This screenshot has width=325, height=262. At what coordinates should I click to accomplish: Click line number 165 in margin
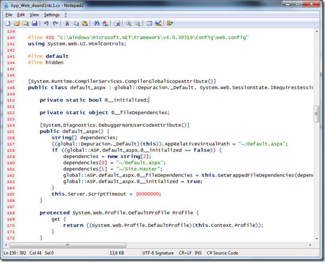point(11,194)
